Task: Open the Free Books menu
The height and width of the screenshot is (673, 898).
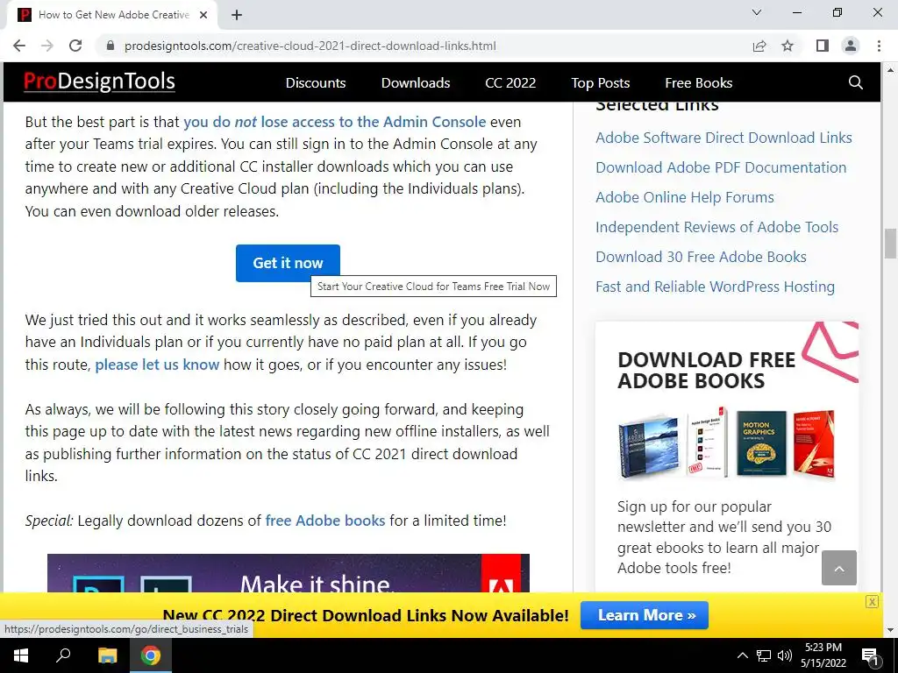Action: click(x=699, y=83)
